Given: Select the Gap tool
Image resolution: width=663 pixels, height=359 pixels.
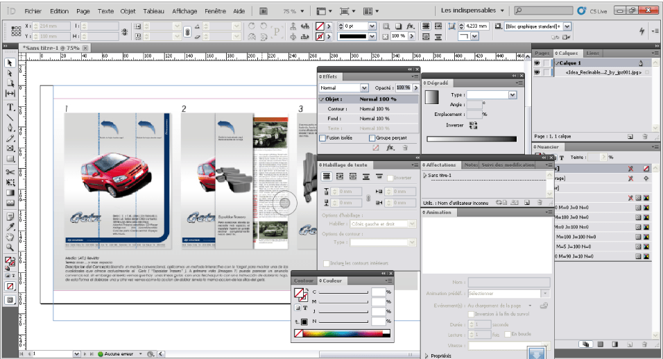Looking at the screenshot, I should 10,94.
